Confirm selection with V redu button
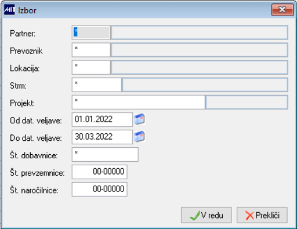297x229 pixels. tap(207, 215)
